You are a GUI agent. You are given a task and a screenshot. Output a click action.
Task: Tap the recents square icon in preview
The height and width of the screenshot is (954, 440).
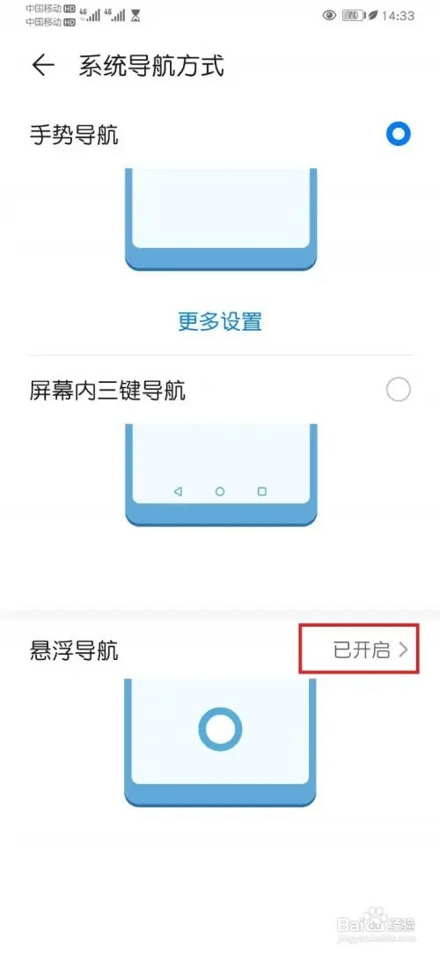pyautogui.click(x=262, y=492)
